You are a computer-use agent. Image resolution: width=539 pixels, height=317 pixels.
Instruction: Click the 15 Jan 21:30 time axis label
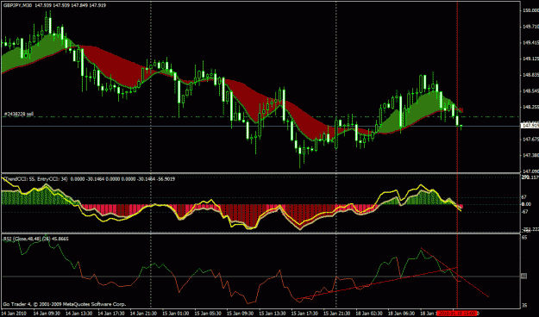click(x=337, y=314)
